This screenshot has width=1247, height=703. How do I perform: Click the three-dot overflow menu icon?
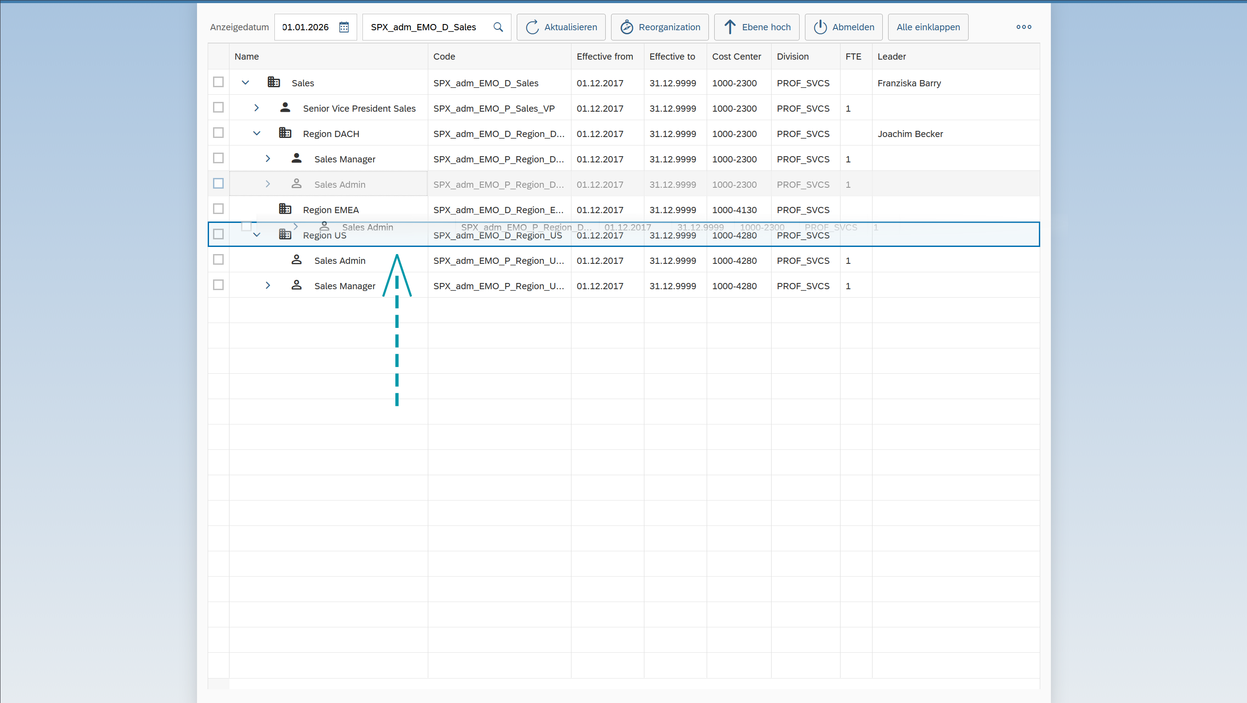1023,27
